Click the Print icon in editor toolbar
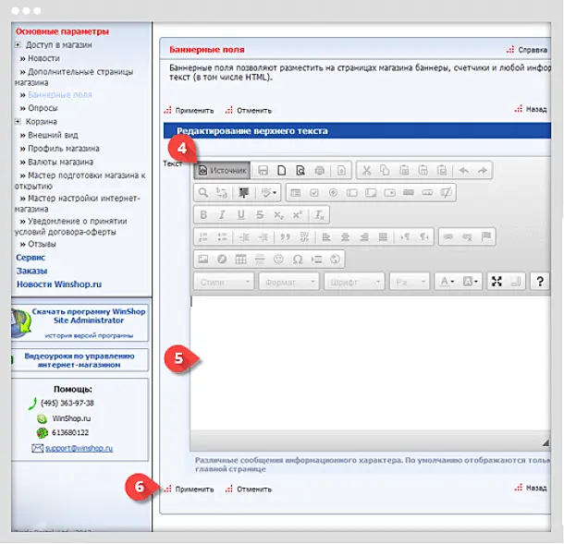Screen dimensions: 564x544 319,171
